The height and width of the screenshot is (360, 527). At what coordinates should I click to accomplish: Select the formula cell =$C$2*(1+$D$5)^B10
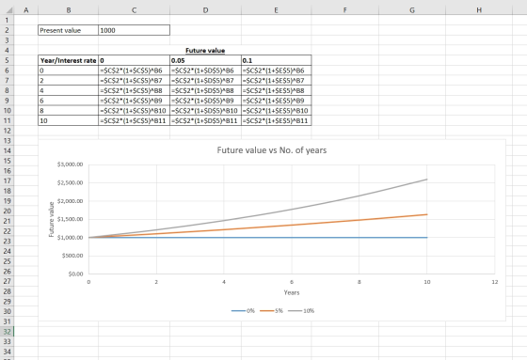[x=205, y=111]
